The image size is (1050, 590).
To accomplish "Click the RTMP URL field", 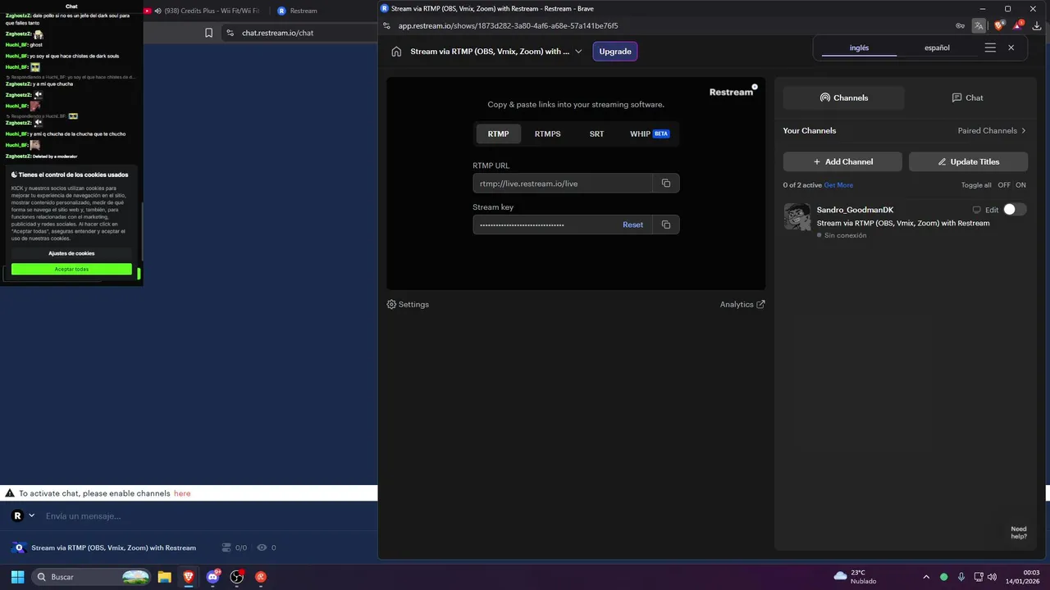I will coord(563,183).
